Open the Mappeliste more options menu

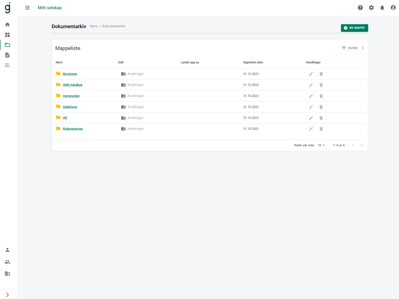[x=363, y=48]
